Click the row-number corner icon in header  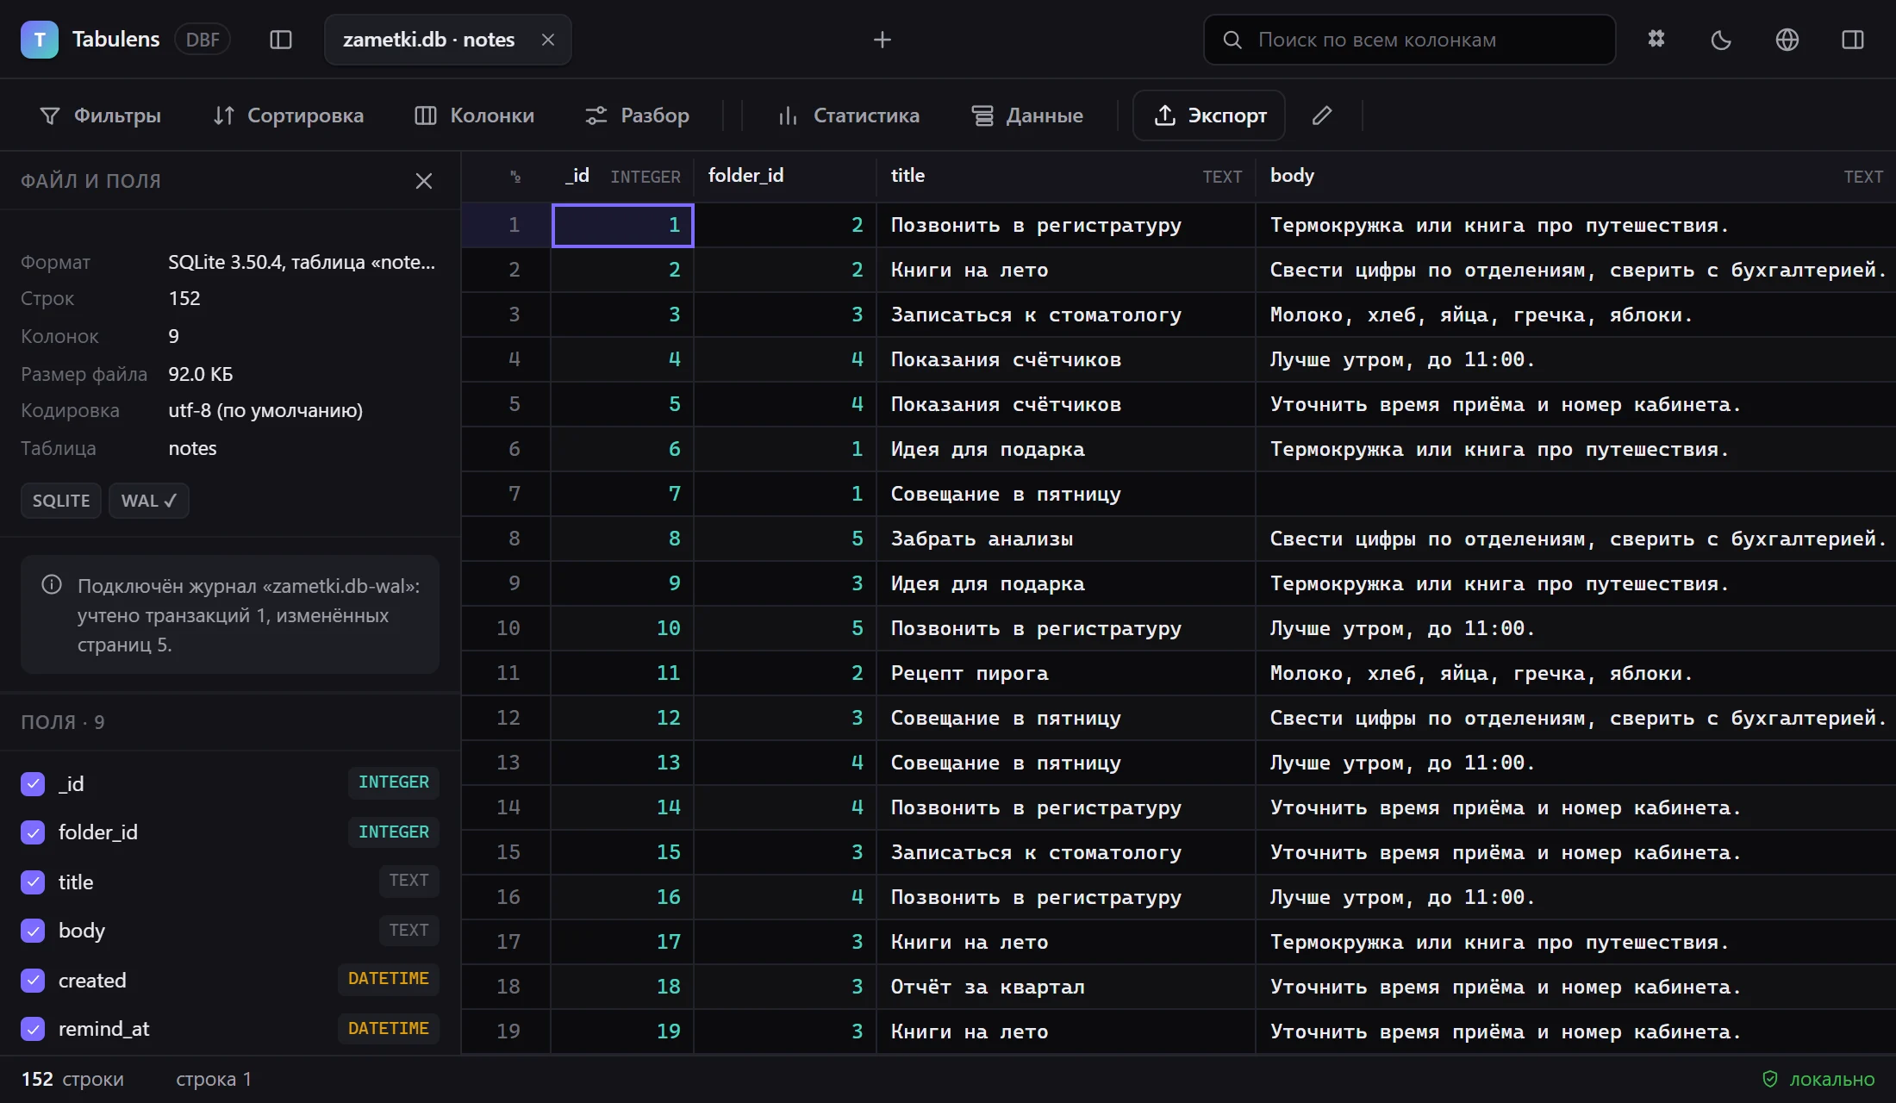(515, 177)
